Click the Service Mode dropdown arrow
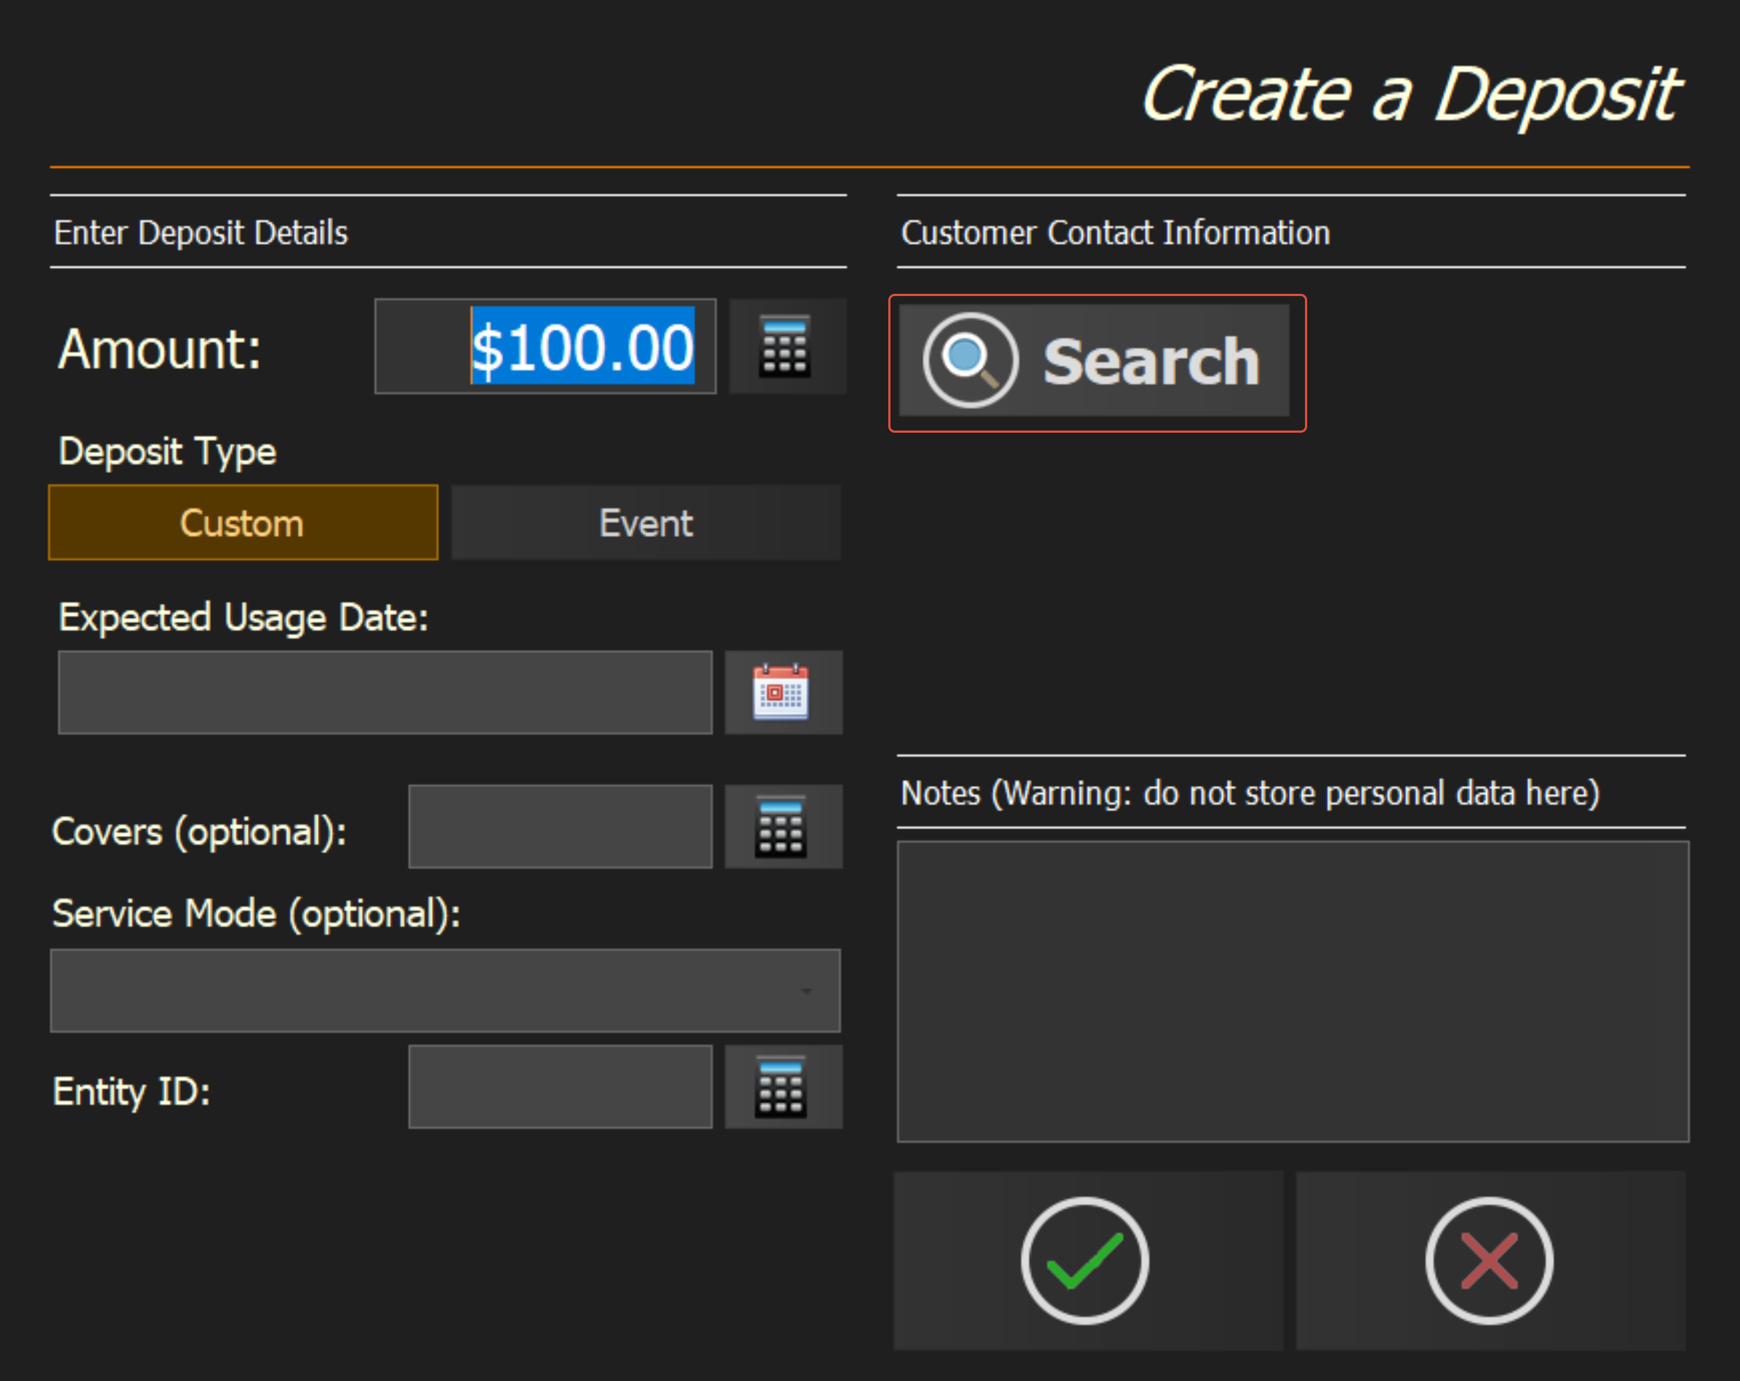Viewport: 1740px width, 1381px height. 806,991
